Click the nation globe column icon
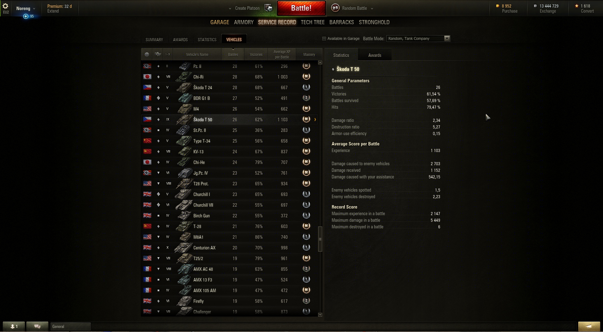Image resolution: width=603 pixels, height=332 pixels. tap(147, 54)
